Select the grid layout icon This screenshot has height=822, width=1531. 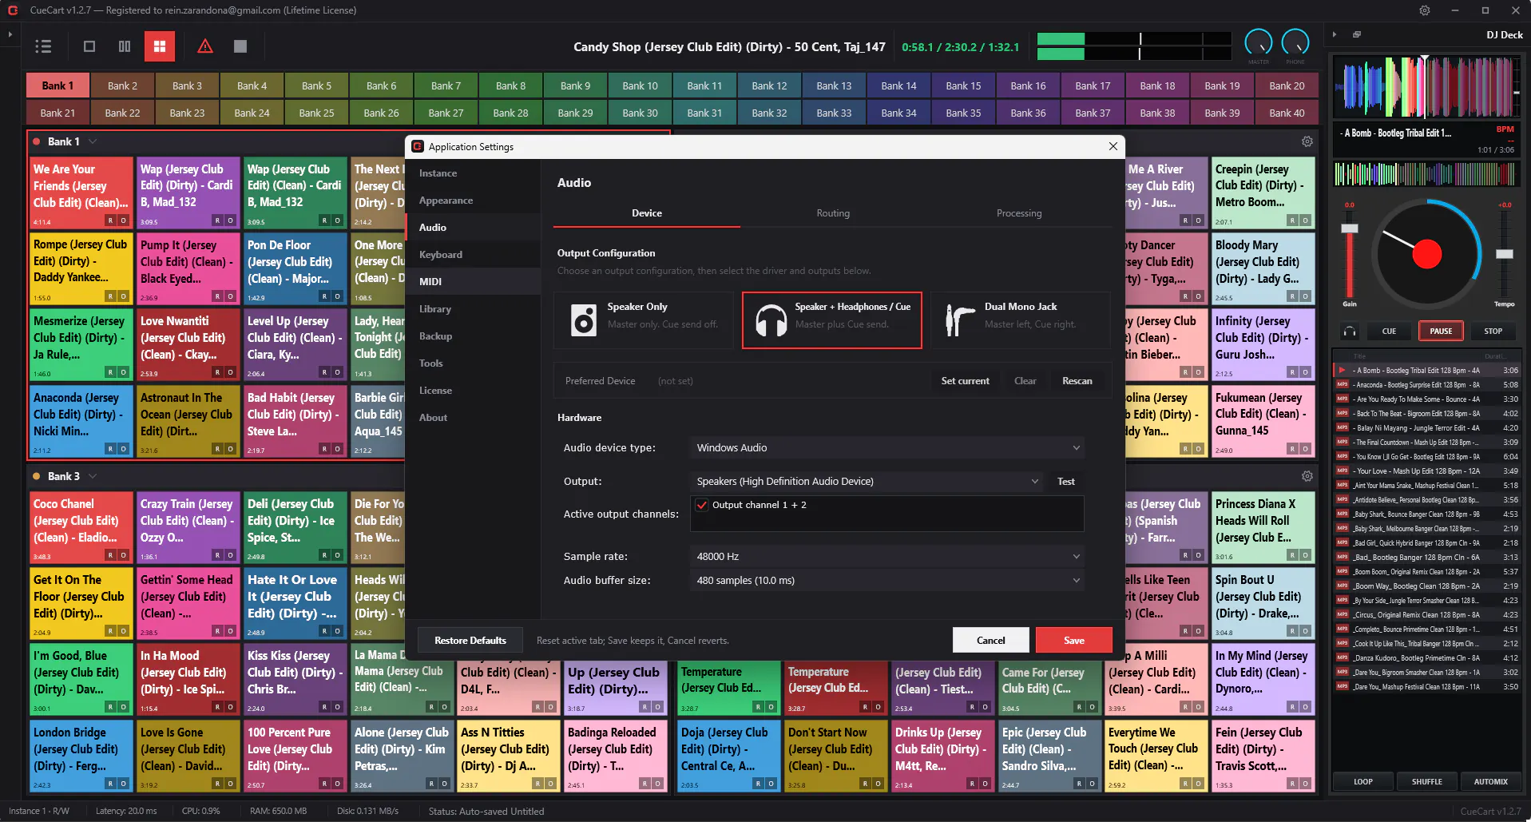(x=160, y=46)
